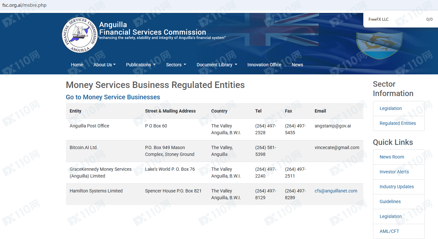Go to the Home page
Screen dimensions: 438x239
click(x=77, y=65)
